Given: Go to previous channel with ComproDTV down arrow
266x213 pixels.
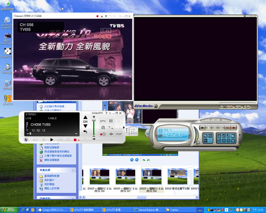Looking at the screenshot, I should (85, 126).
